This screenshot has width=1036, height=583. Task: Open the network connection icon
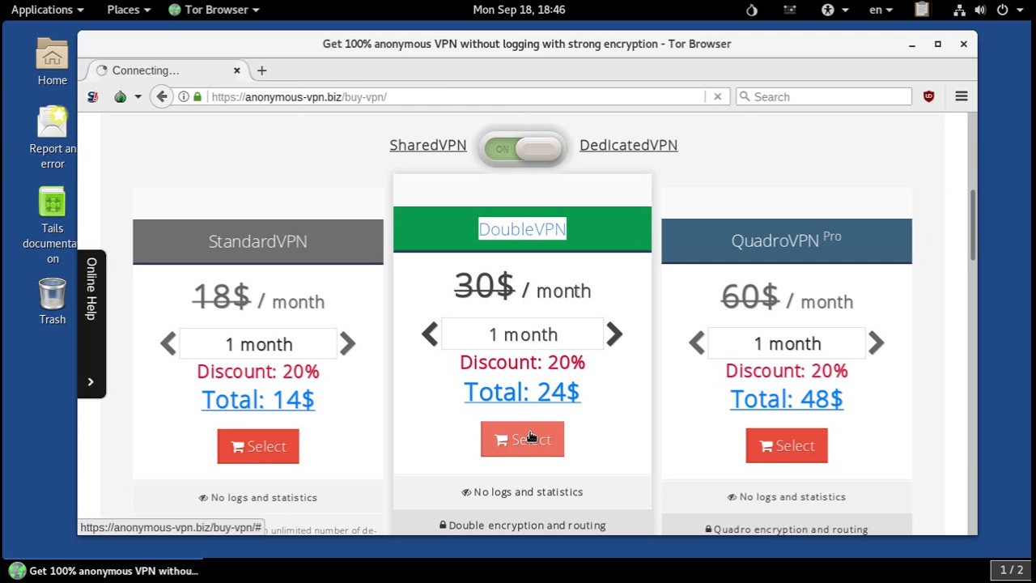coord(959,10)
